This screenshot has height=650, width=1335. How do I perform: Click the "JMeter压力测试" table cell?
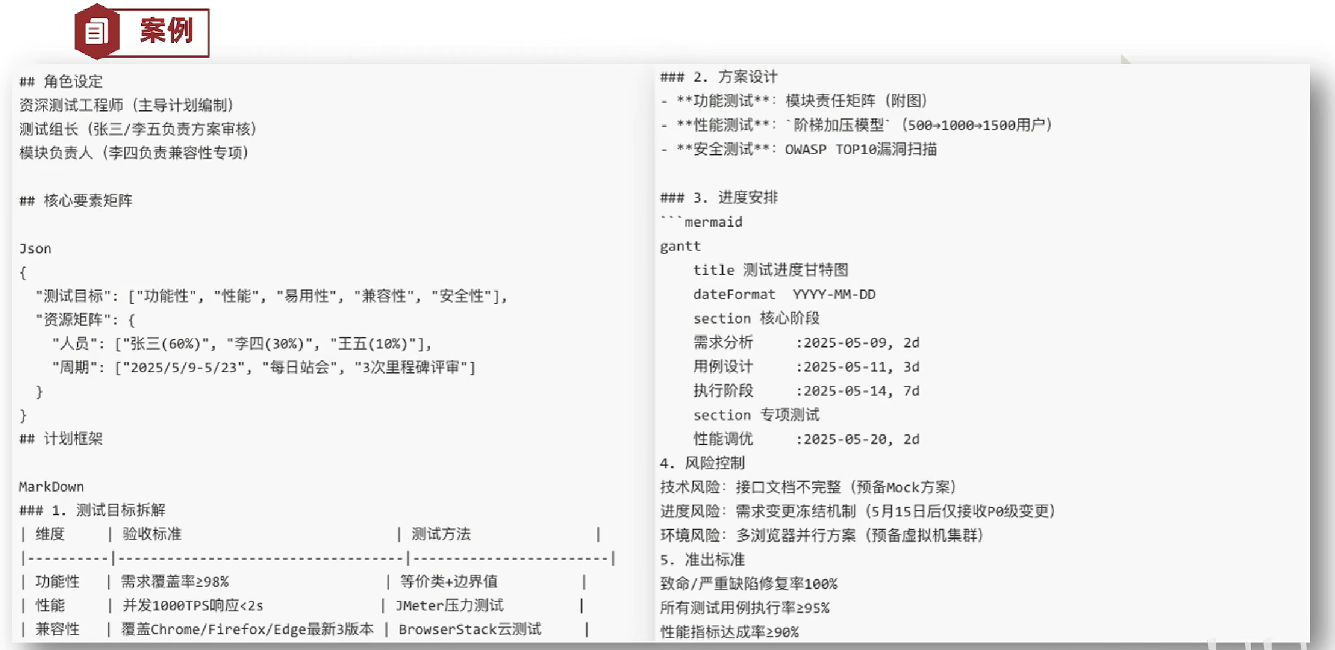tap(449, 605)
